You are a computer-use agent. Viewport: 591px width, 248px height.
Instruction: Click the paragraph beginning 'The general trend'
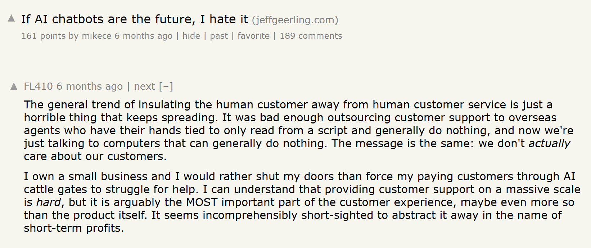coord(299,131)
